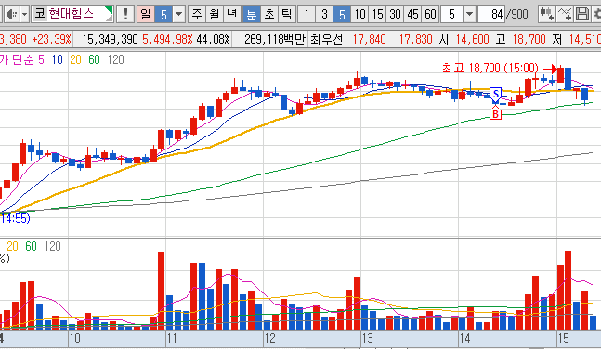The image size is (601, 349).
Task: Click the open price 14,600
Action: (472, 39)
